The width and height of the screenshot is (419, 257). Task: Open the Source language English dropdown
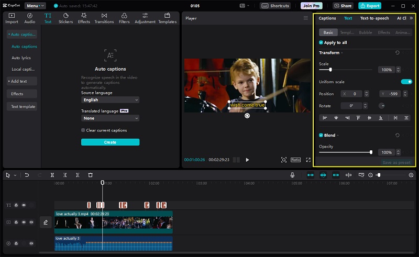pyautogui.click(x=110, y=100)
